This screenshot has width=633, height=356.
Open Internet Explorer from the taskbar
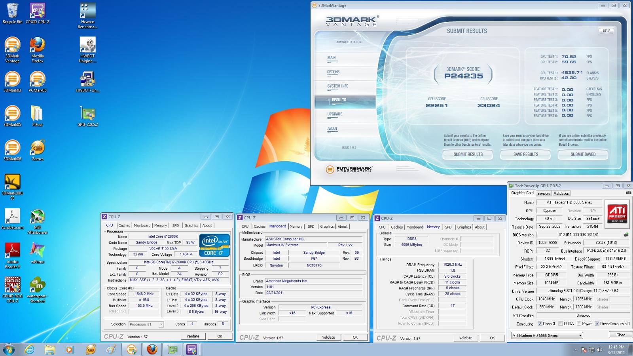point(30,349)
